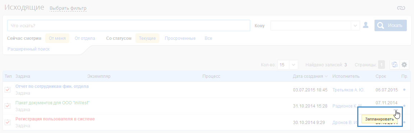Click date 03.07.2015 18:45
Viewport: 414px width, 133px height.
coord(310,90)
